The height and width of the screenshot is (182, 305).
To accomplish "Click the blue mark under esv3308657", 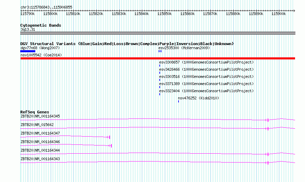I will point(160,66).
